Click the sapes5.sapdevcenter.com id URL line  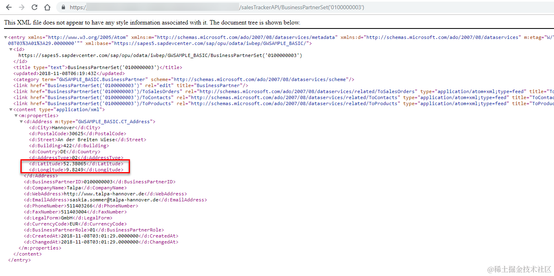click(160, 55)
